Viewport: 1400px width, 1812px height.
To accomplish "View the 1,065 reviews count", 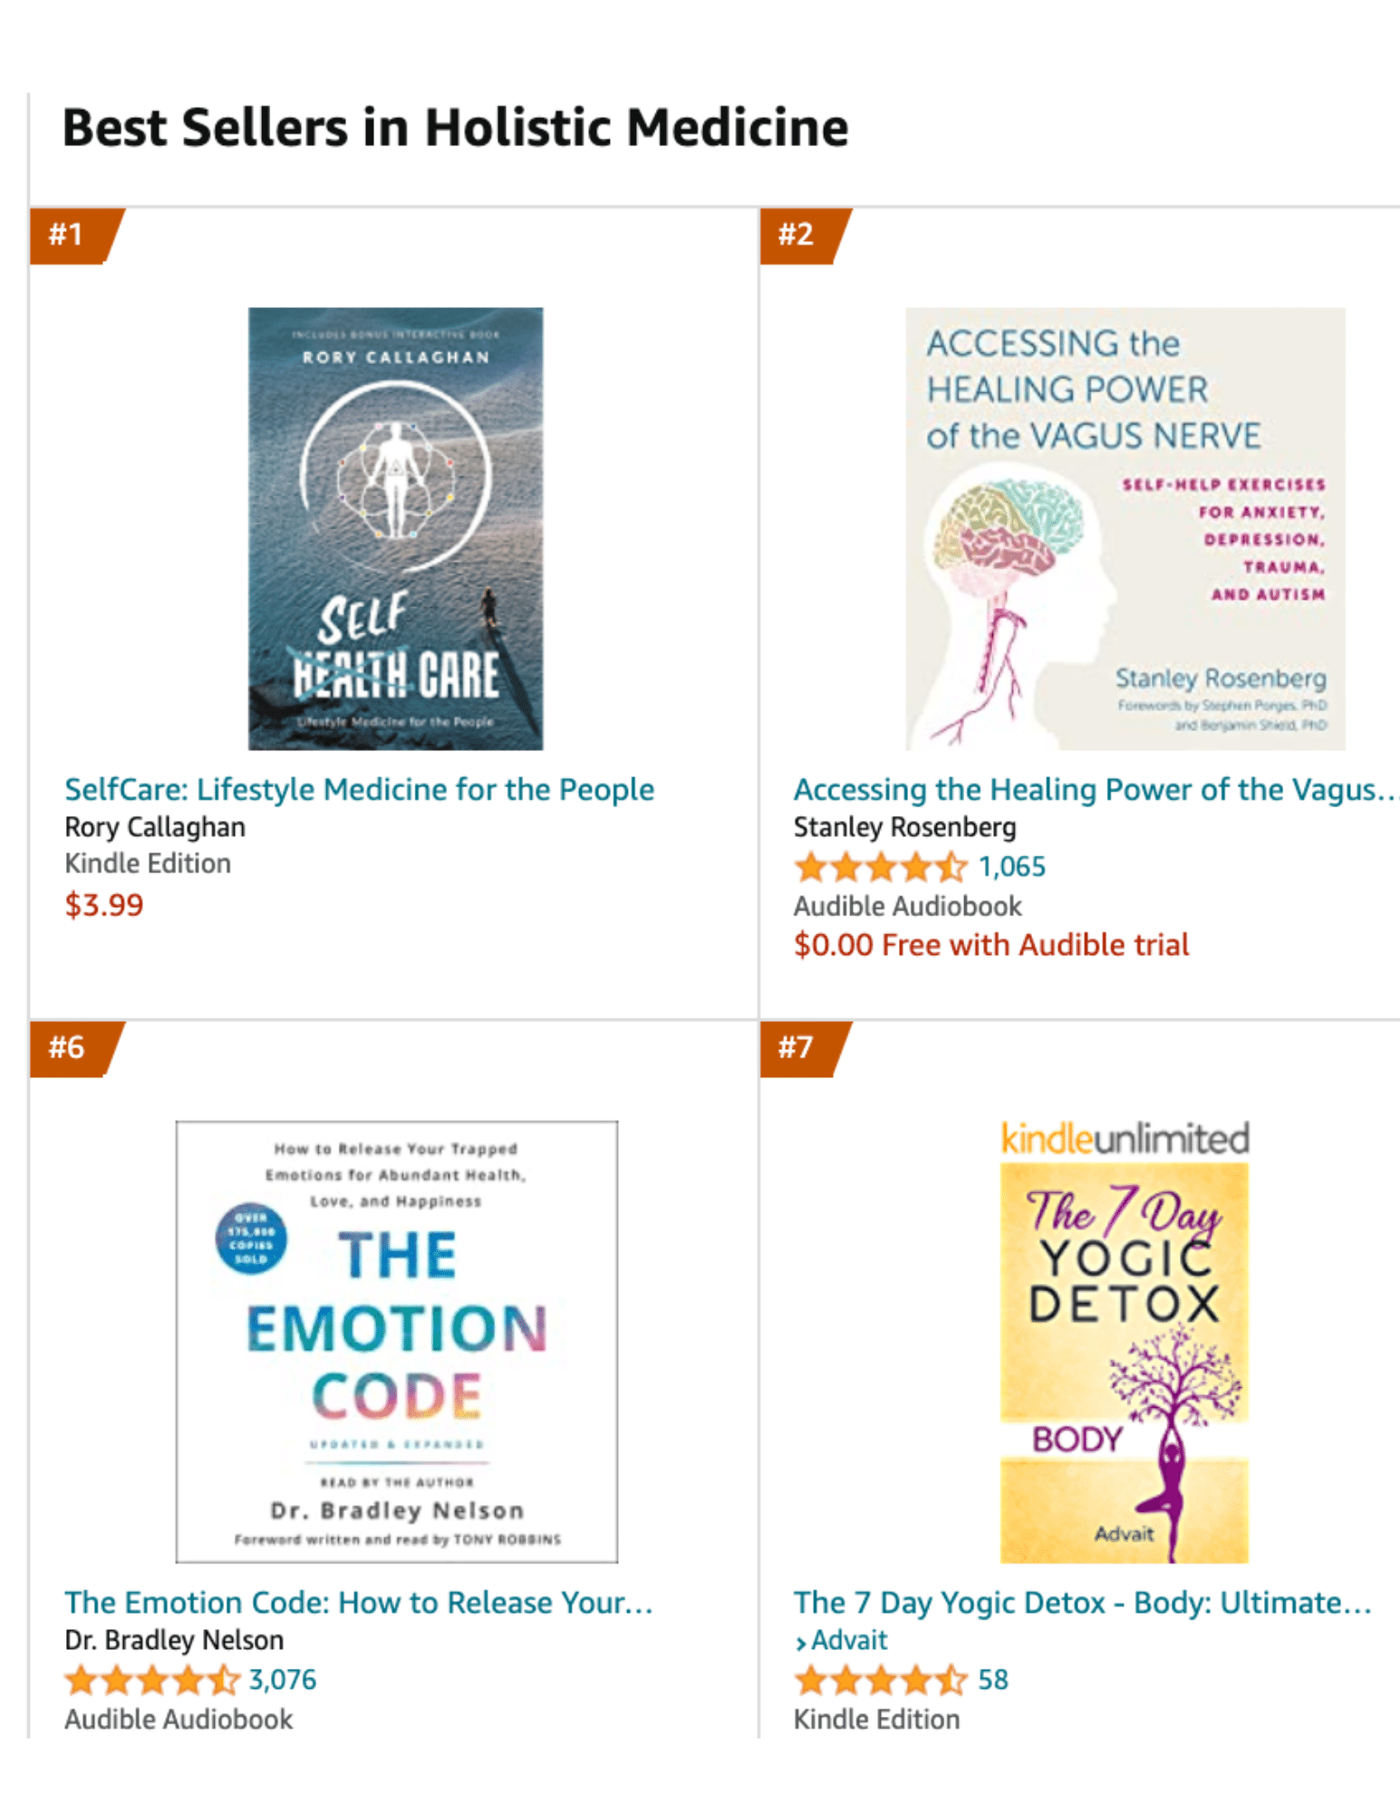I will point(1012,867).
